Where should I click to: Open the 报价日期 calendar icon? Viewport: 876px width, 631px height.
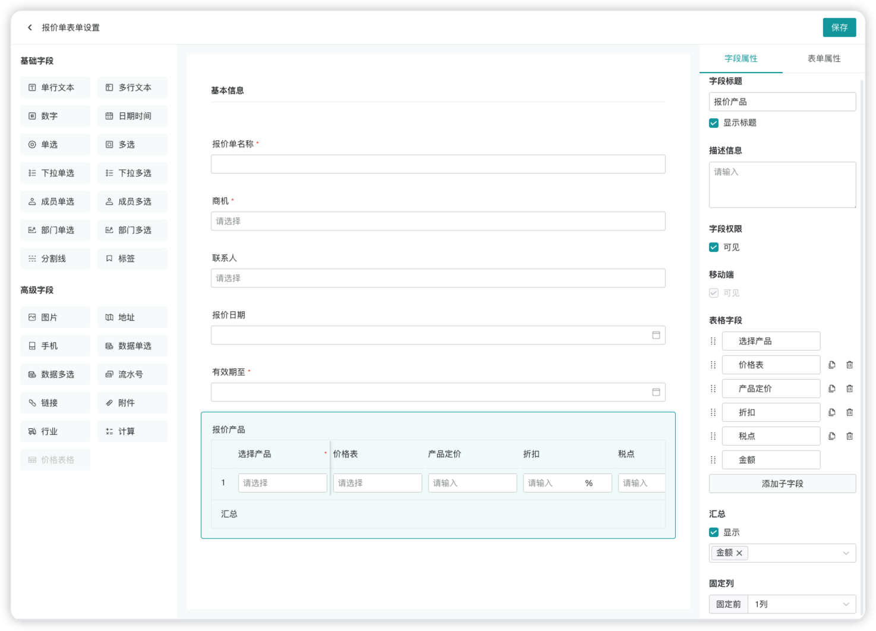click(x=656, y=335)
